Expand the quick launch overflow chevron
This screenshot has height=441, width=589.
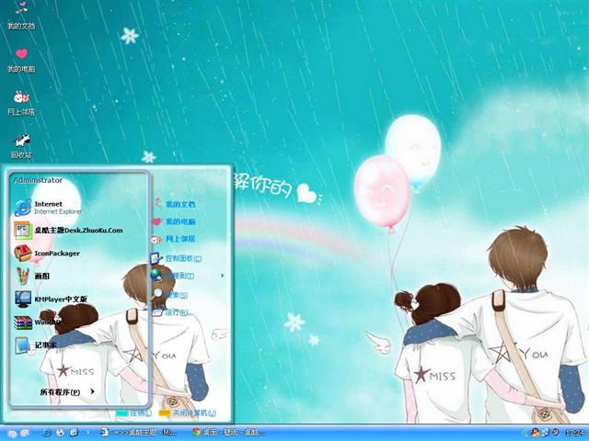coord(88,433)
